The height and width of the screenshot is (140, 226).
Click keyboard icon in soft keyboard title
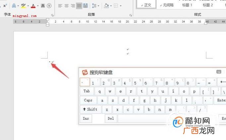219,72
